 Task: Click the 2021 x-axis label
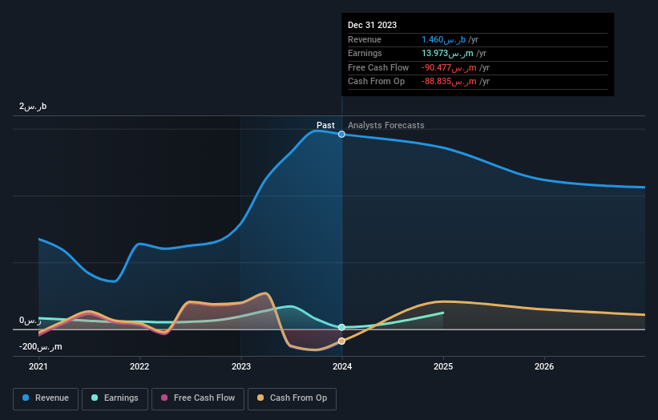(x=38, y=367)
